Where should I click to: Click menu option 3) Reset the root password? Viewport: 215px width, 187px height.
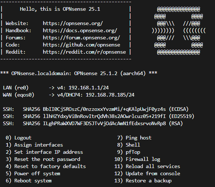coord(43,159)
